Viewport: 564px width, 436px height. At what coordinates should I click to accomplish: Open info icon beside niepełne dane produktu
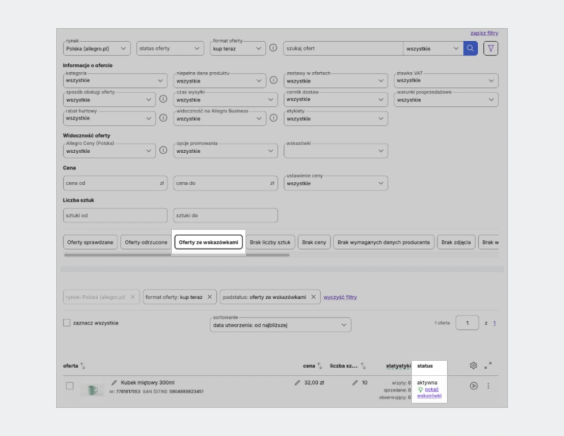pyautogui.click(x=273, y=80)
